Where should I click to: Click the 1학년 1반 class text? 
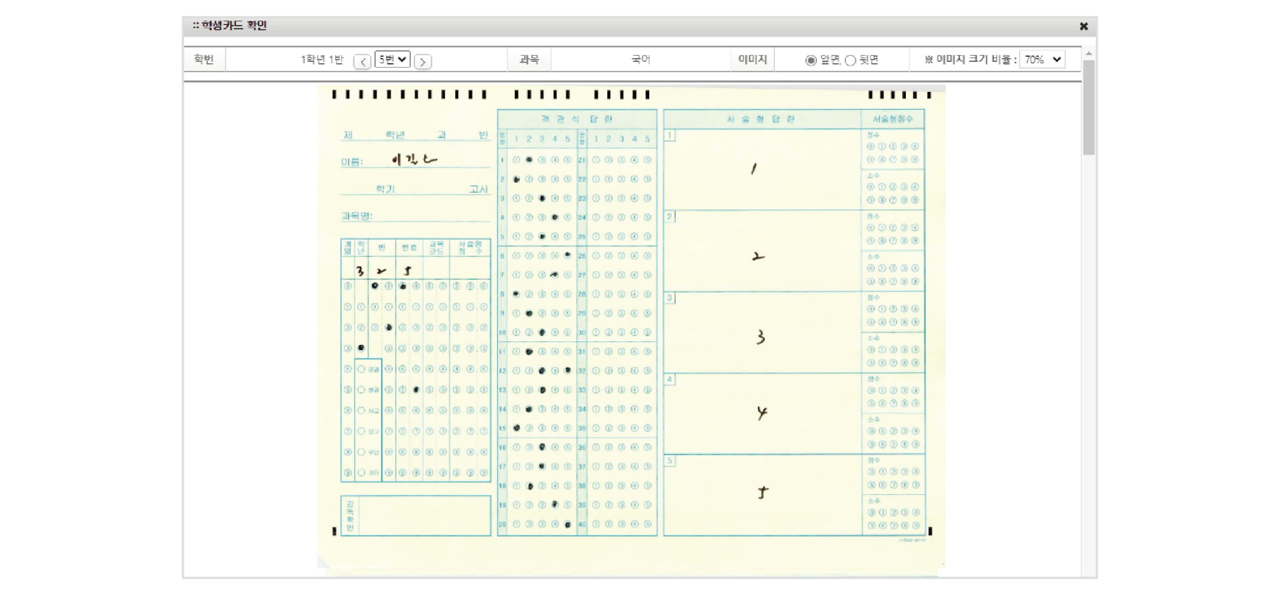(x=322, y=60)
